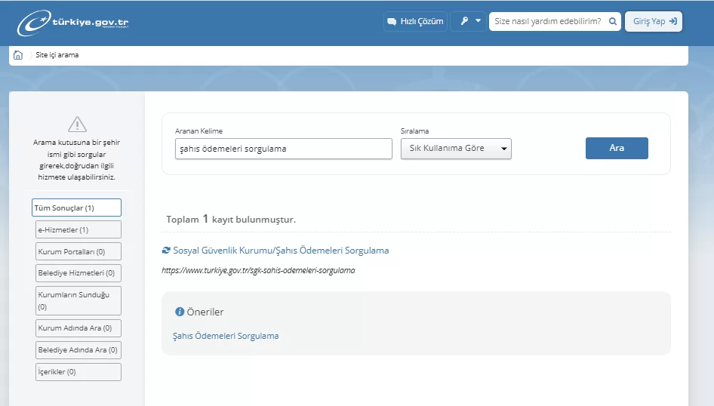Select the Tüm Sonuçlar filter
The height and width of the screenshot is (406, 714).
[76, 208]
